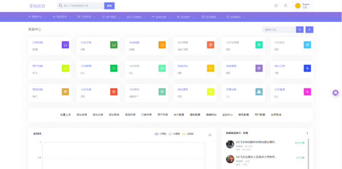Image resolution: width=342 pixels, height=169 pixels.
Task: Open the three-dot menu of 热销商品排行
Action: point(307,133)
